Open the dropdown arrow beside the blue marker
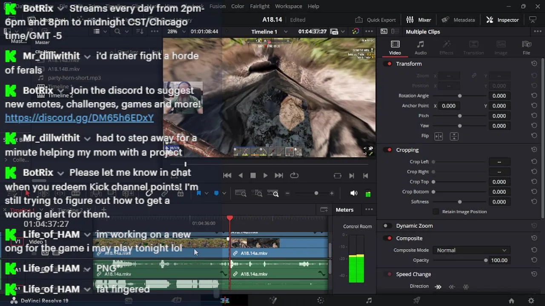 click(224, 193)
